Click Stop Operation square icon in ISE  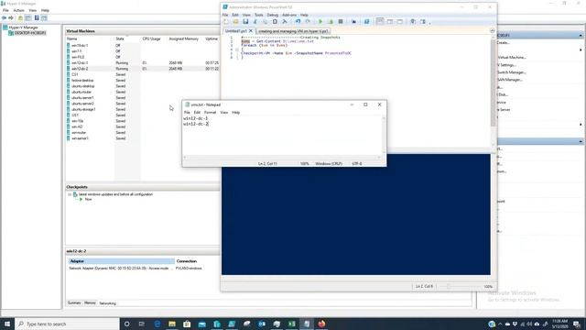[x=341, y=22]
